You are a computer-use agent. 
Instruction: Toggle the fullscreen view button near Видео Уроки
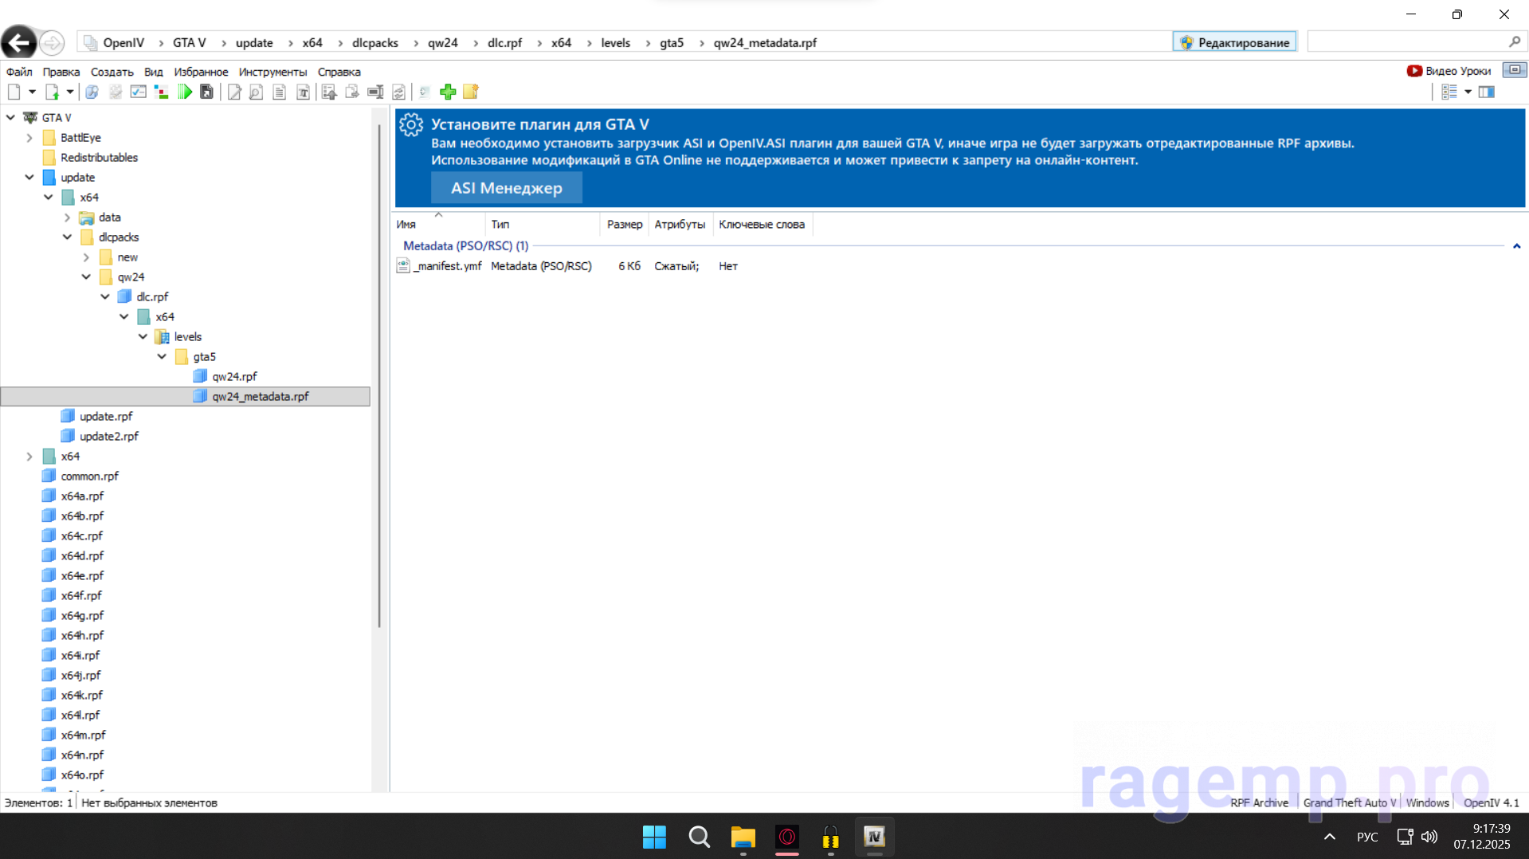pos(1514,70)
